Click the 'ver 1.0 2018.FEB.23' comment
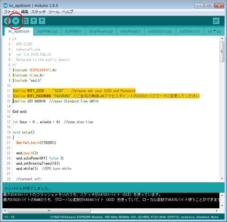The width and height of the screenshot is (227, 222). [x=34, y=54]
